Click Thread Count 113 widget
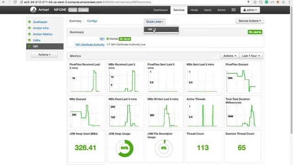 [203, 146]
